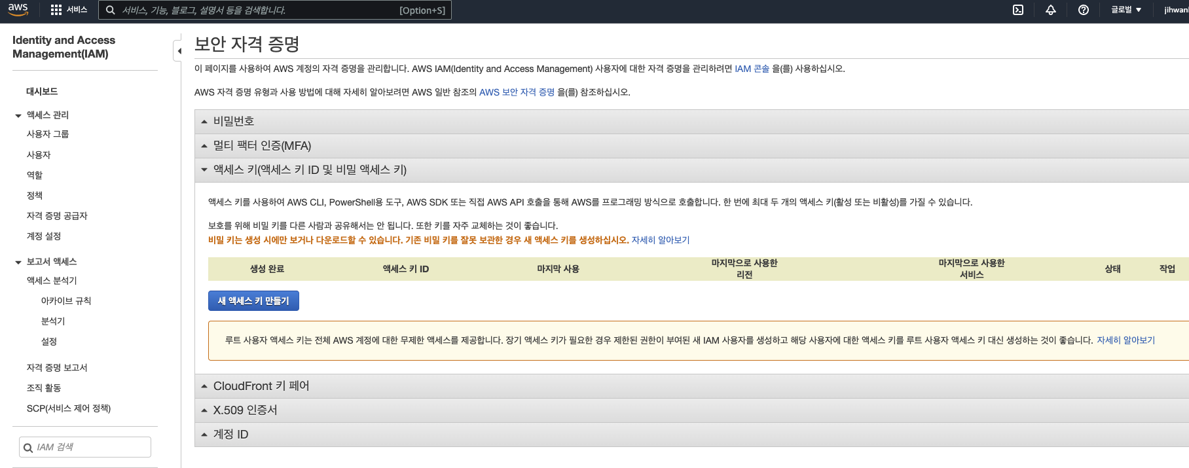This screenshot has height=468, width=1189.
Task: Open the 글로벌 region dropdown
Action: (1126, 10)
